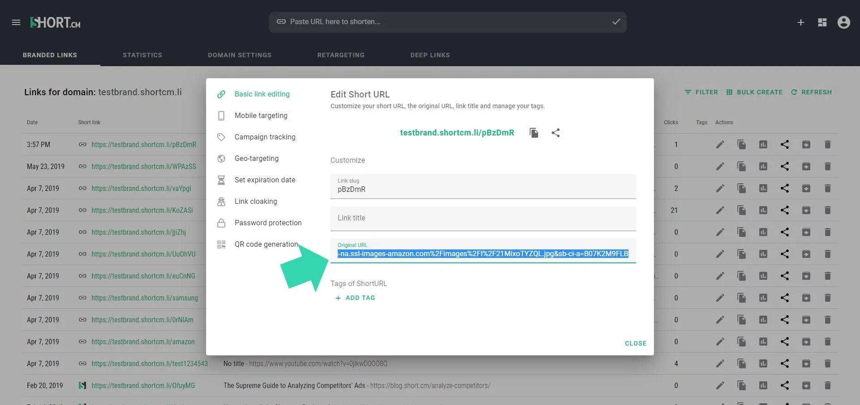Open short link ending in WPAzSS
The image size is (860, 405).
click(x=144, y=166)
